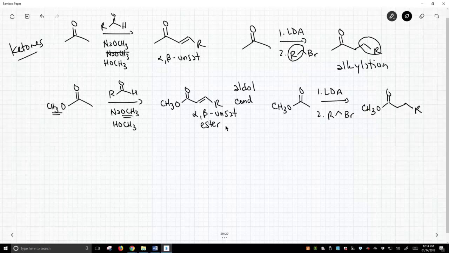Minimize the Bamboo Paper window
Image resolution: width=449 pixels, height=253 pixels.
click(422, 4)
